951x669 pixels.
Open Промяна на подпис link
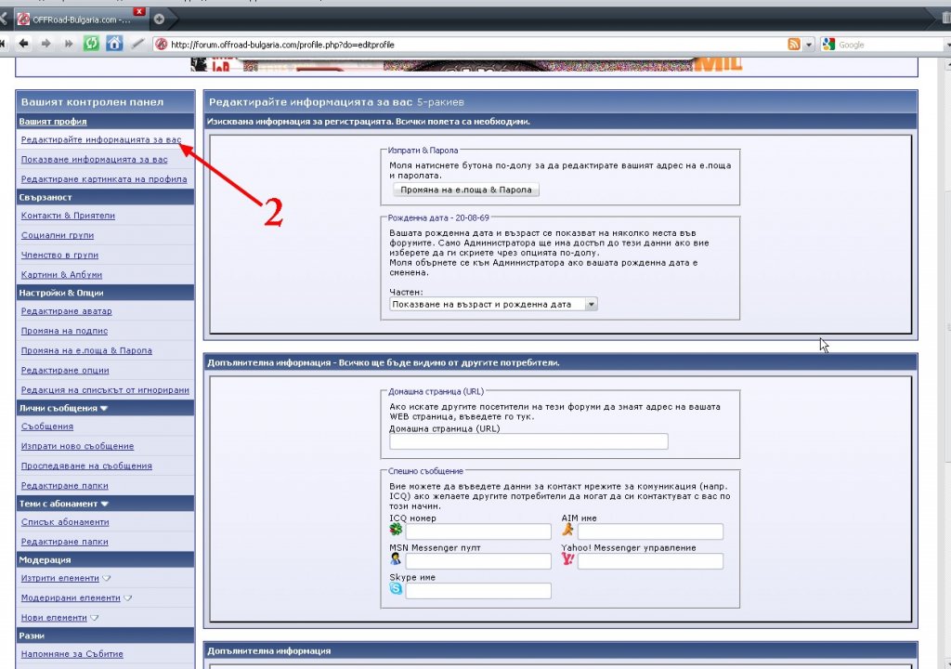point(64,331)
